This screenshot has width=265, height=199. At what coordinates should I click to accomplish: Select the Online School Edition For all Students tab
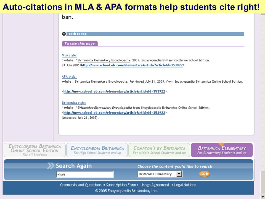[x=35, y=150]
